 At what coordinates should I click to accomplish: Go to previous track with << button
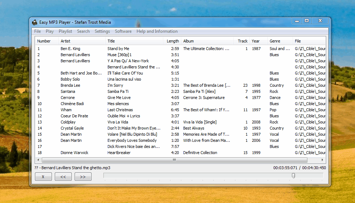pyautogui.click(x=63, y=177)
